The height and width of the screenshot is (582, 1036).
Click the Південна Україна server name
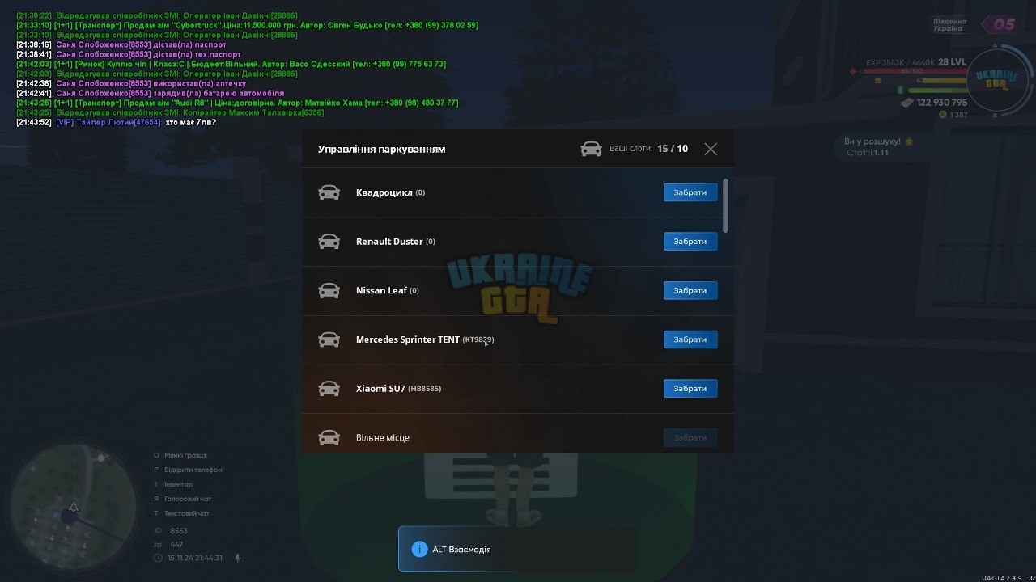(x=949, y=25)
